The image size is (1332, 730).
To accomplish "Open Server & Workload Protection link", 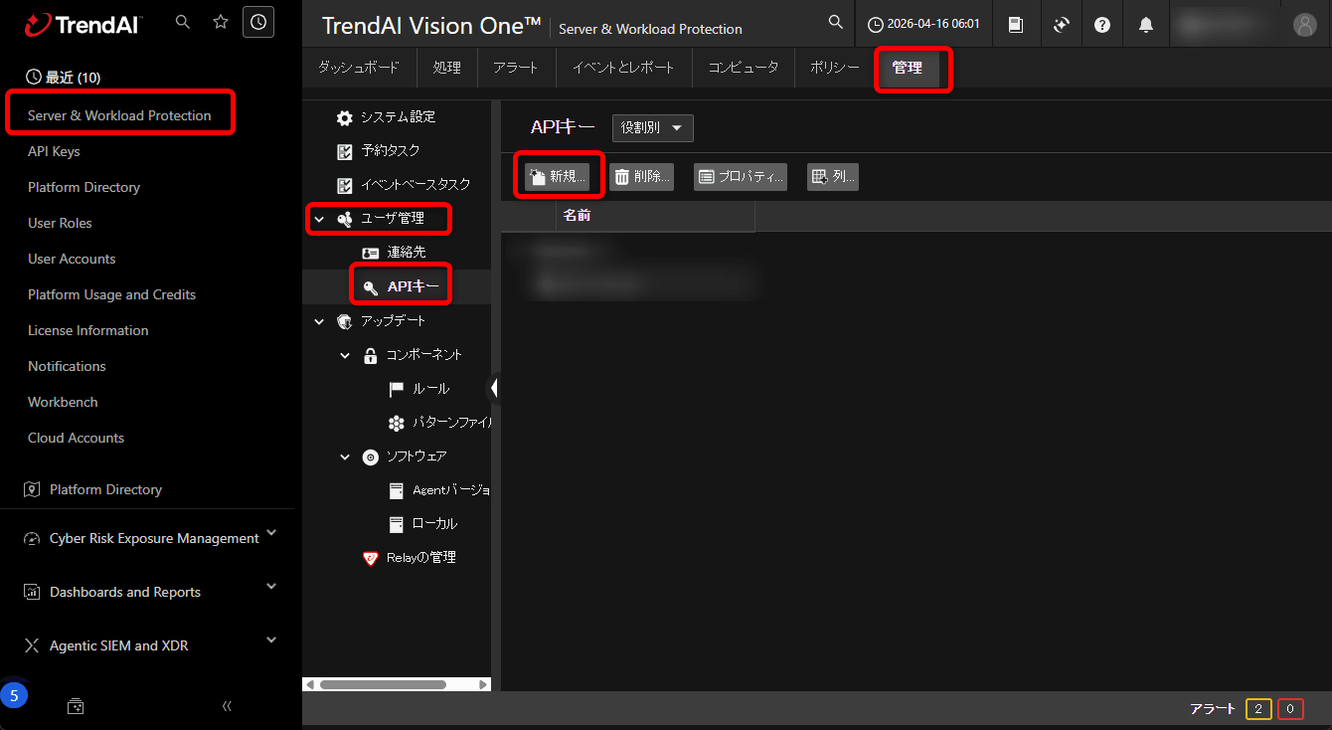I will point(119,115).
